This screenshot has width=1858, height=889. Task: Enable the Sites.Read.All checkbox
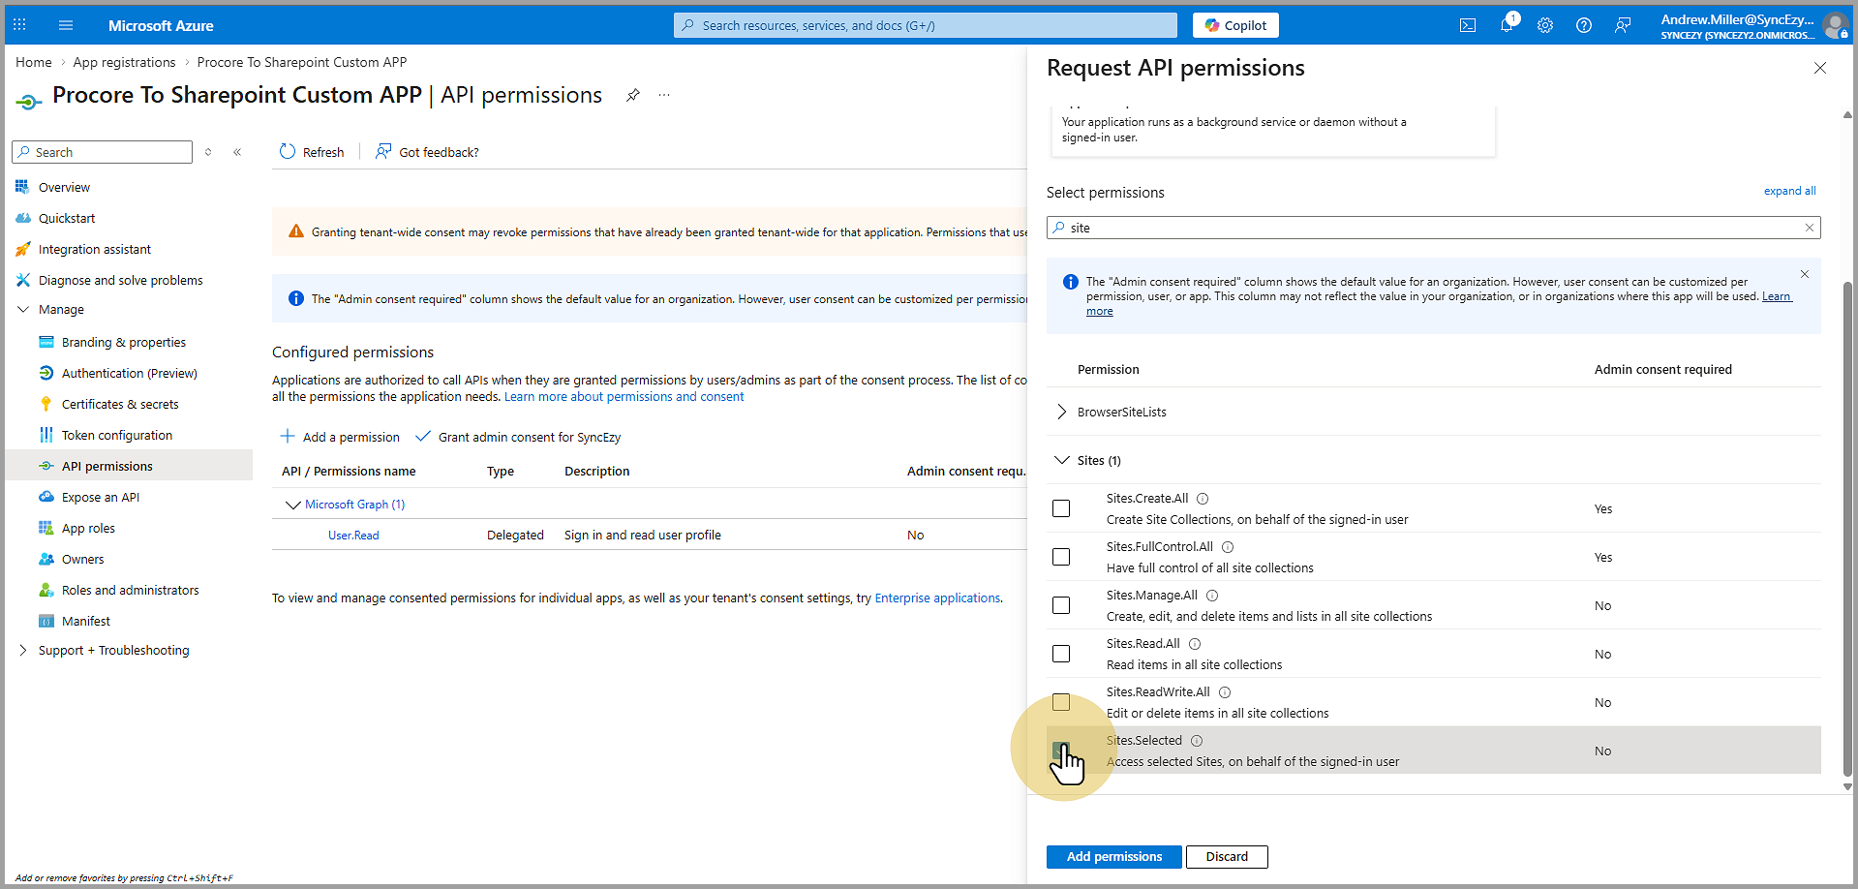click(1061, 654)
